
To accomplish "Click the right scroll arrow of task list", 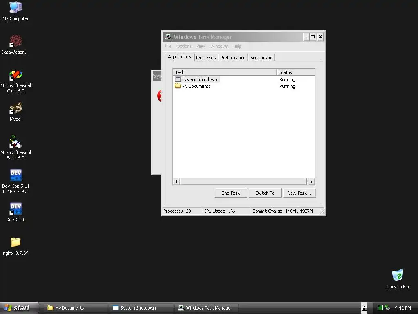I will pyautogui.click(x=311, y=182).
